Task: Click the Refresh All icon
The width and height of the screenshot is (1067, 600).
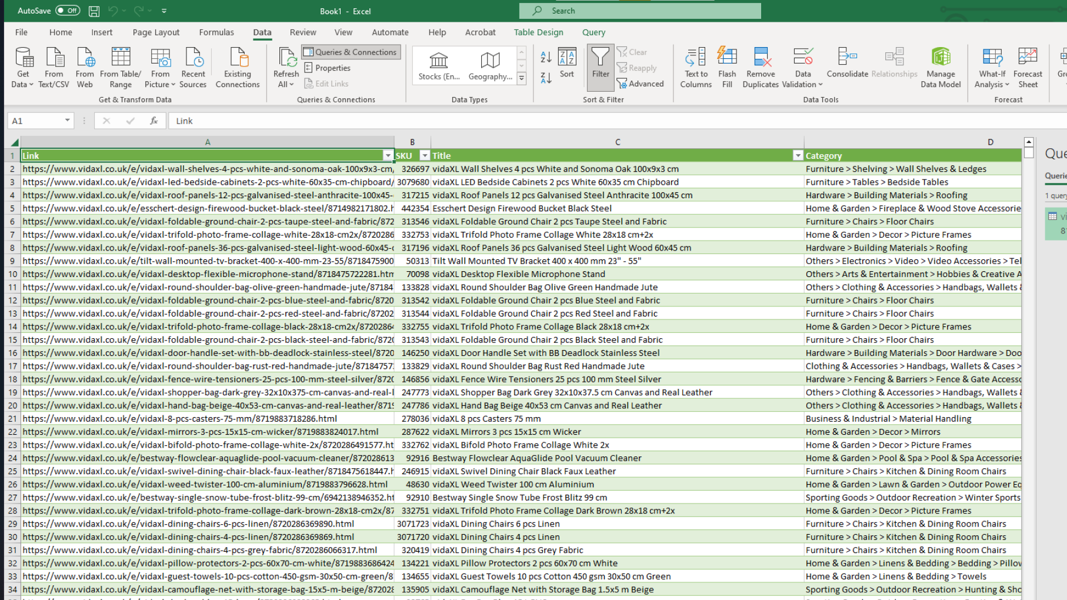Action: pyautogui.click(x=286, y=58)
